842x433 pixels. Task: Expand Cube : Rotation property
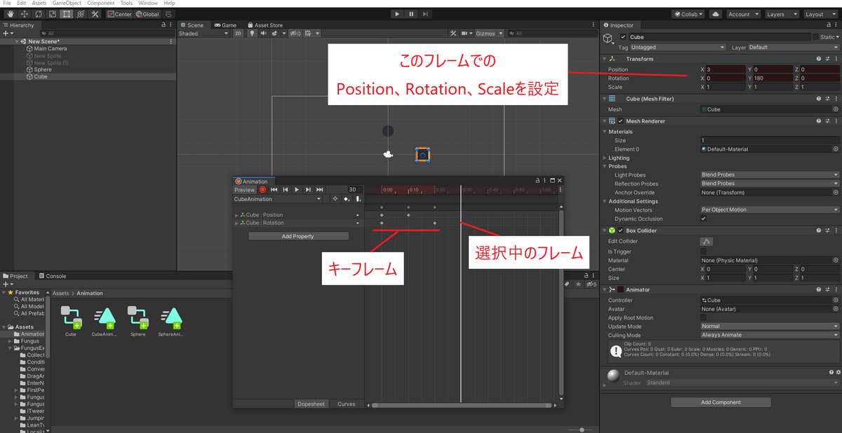coord(236,223)
